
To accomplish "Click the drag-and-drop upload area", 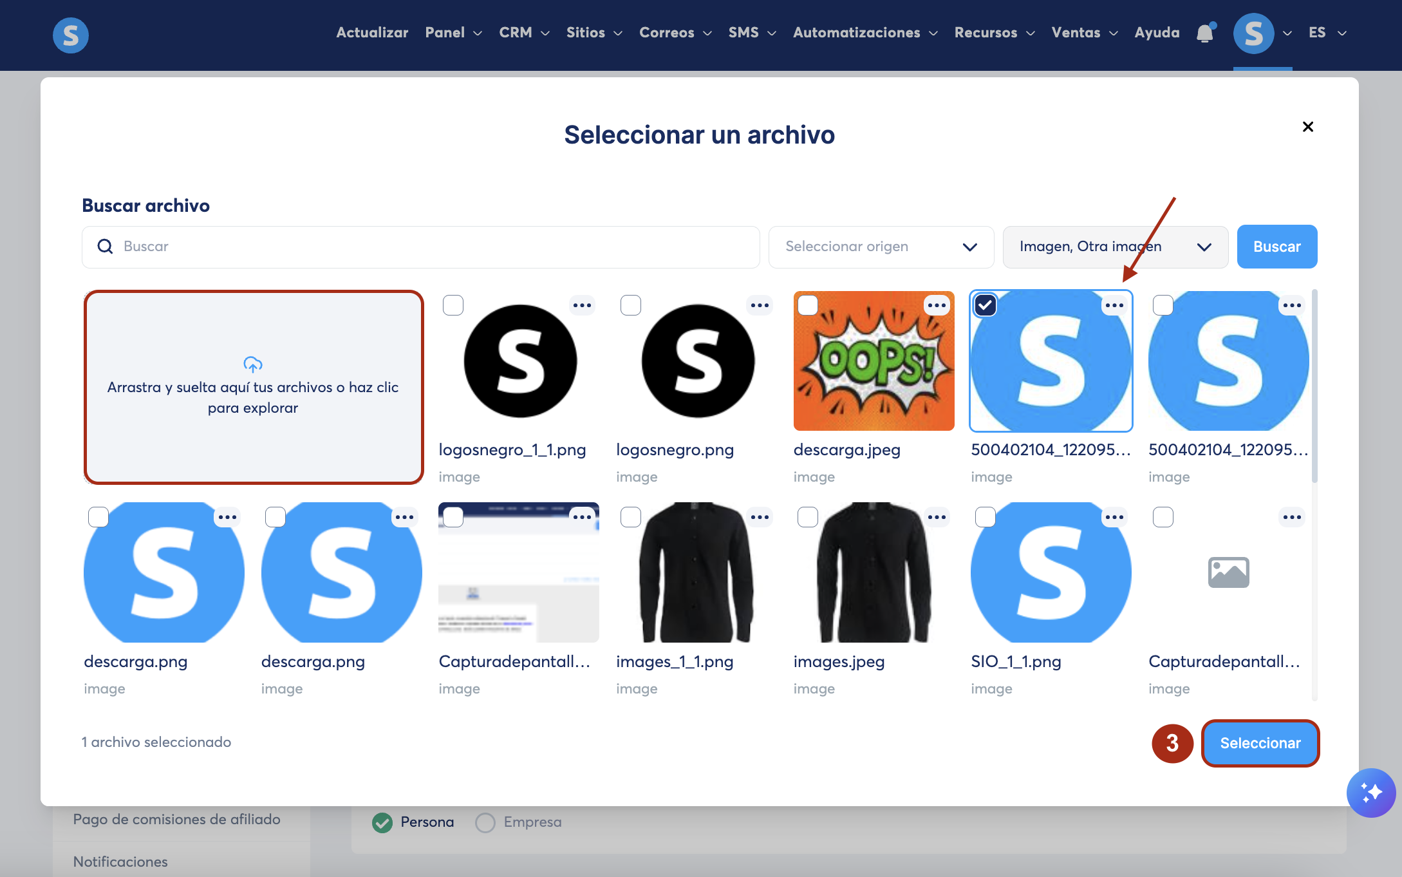I will pos(254,387).
